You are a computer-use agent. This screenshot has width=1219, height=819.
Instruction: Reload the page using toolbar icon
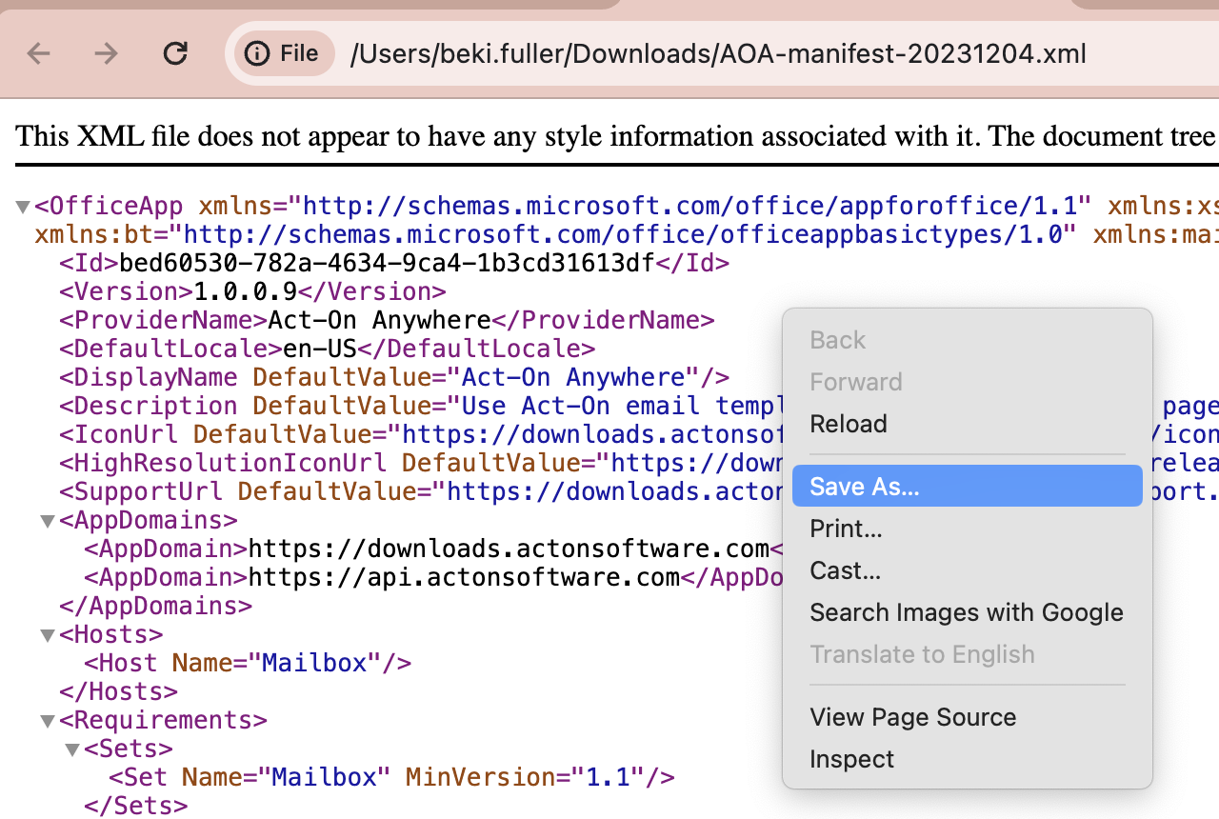point(175,53)
